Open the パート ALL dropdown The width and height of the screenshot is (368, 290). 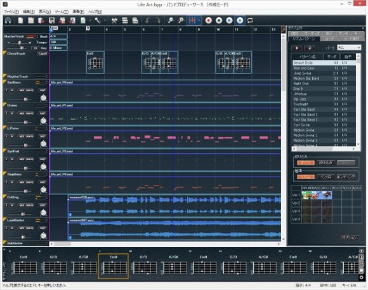click(349, 47)
